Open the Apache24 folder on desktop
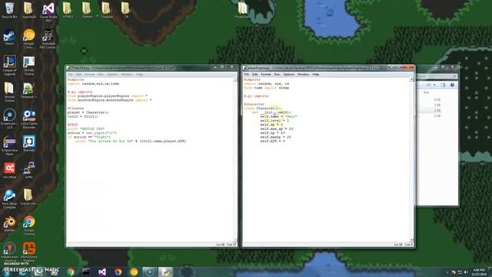The height and width of the screenshot is (277, 492). click(29, 10)
